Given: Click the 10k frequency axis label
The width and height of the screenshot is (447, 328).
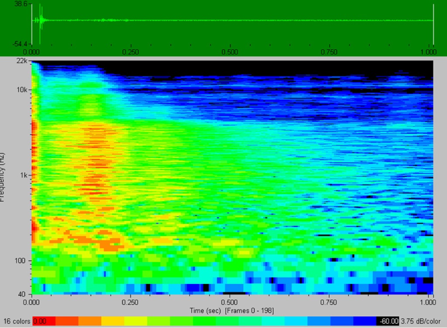Looking at the screenshot, I should point(23,90).
